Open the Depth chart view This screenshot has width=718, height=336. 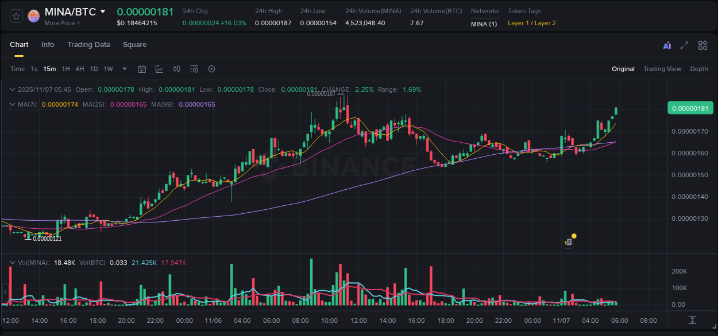698,68
